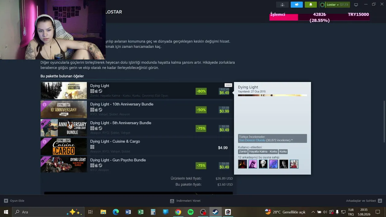Click the 'Zombi' user tag in tooltip
The height and width of the screenshot is (217, 386).
[243, 152]
